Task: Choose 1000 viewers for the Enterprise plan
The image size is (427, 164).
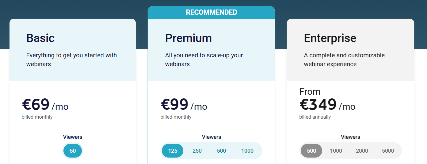Action: pos(336,151)
